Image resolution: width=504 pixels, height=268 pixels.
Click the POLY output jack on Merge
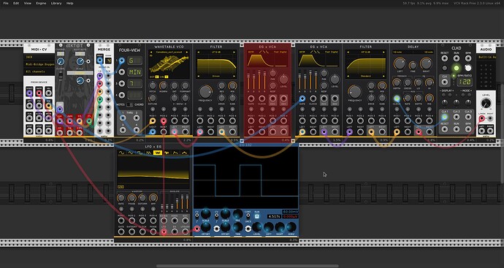[100, 60]
